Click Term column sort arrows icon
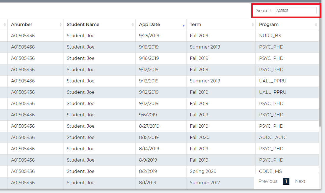325x193 pixels. tap(253, 25)
